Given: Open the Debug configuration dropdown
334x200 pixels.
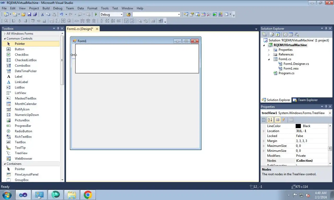Looking at the screenshot, I should [121, 15].
